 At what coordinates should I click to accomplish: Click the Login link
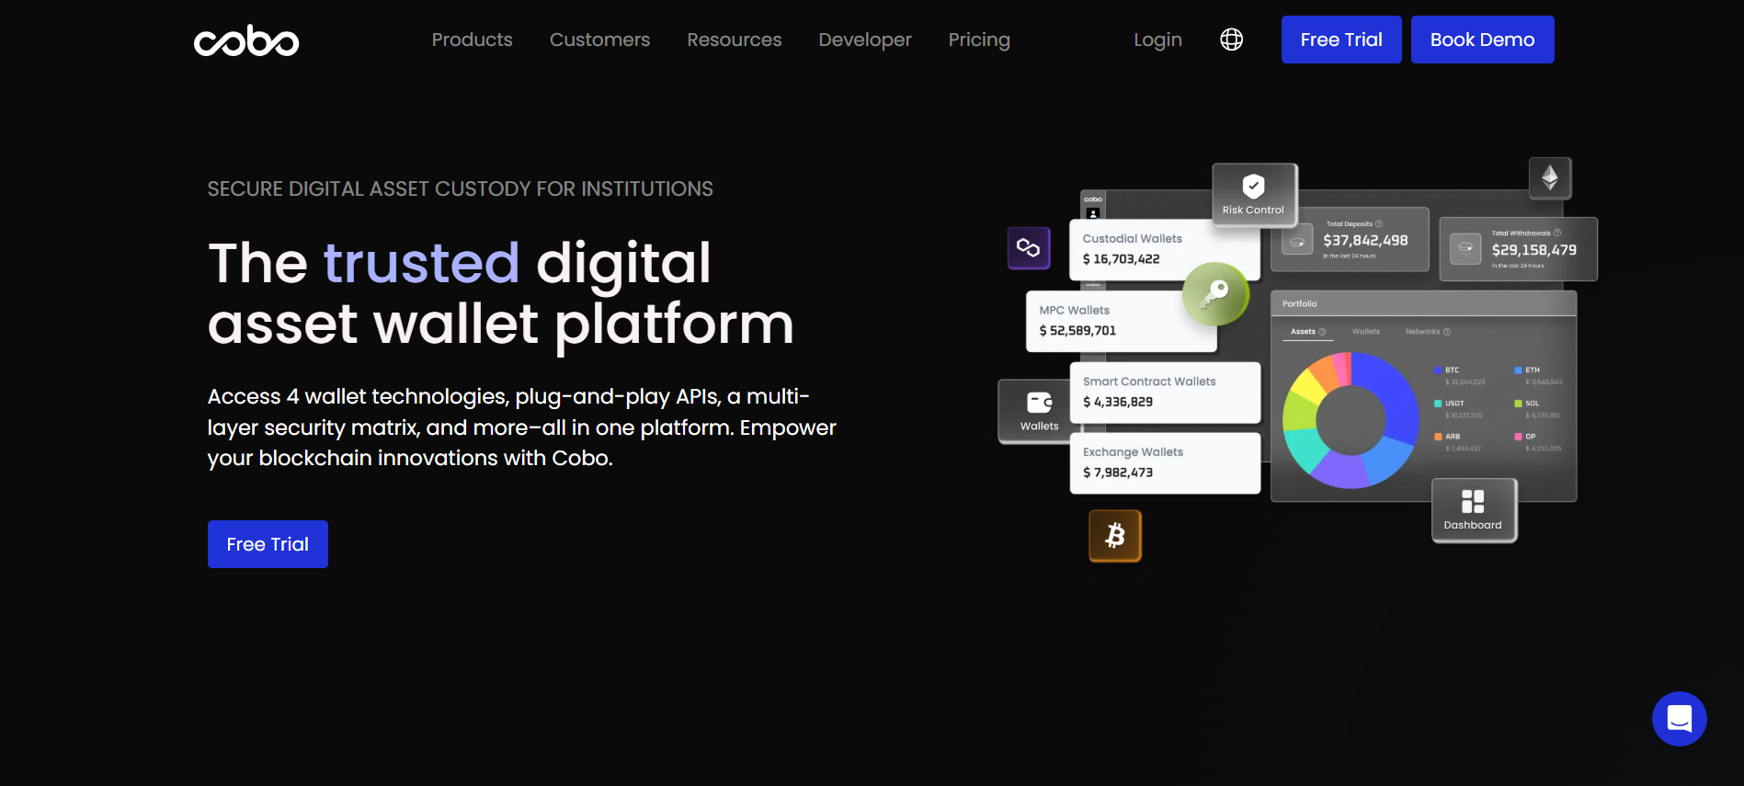click(x=1157, y=40)
